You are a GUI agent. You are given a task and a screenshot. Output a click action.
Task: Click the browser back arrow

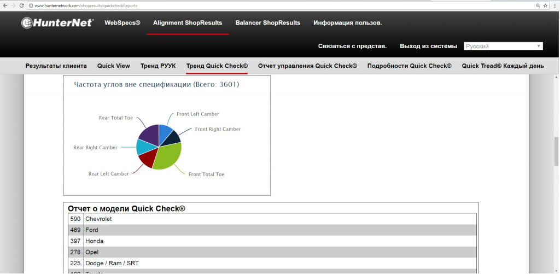point(5,5)
